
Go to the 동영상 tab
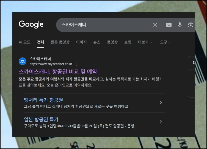coord(112,42)
